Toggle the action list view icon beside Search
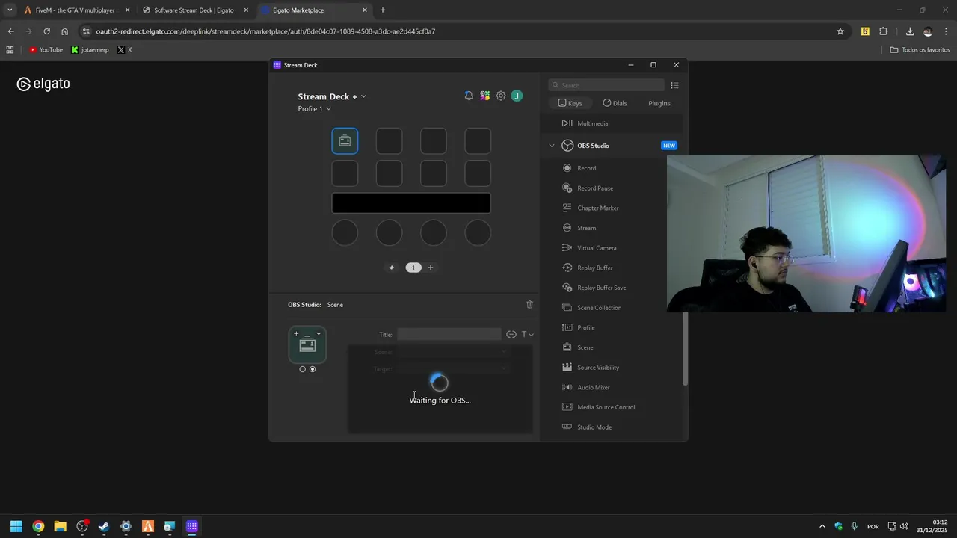This screenshot has height=538, width=957. coord(674,85)
